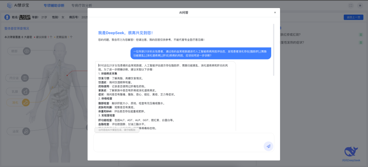Click the red point on the body diagram
368x167 pixels.
pos(67,75)
